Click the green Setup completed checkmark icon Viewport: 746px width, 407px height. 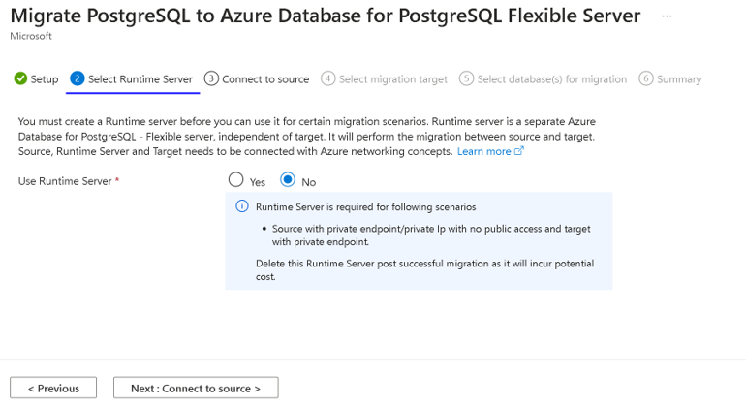(x=20, y=79)
